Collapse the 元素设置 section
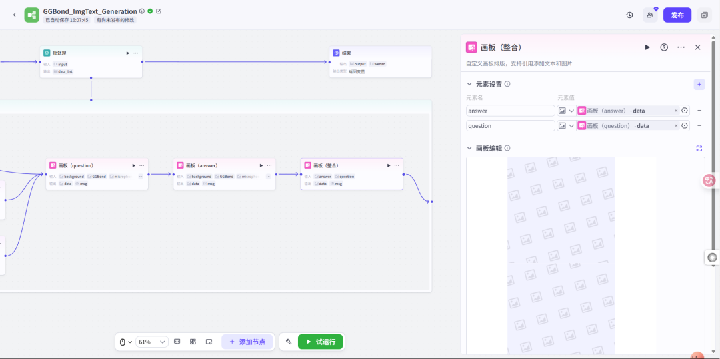 [469, 85]
